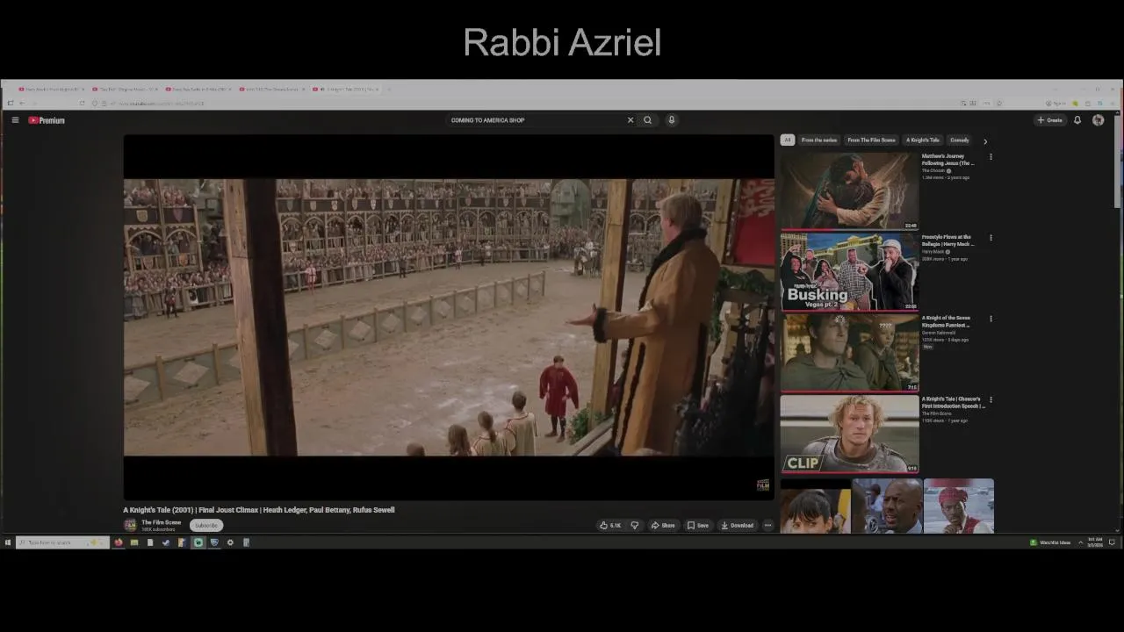Dislike the video with thumbs down

pos(635,526)
